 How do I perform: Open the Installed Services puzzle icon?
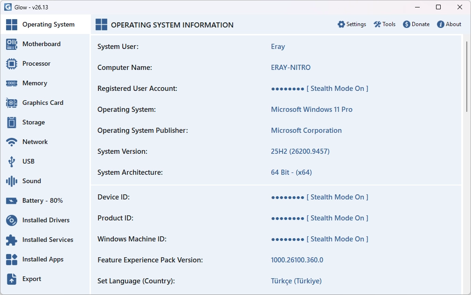pyautogui.click(x=11, y=240)
